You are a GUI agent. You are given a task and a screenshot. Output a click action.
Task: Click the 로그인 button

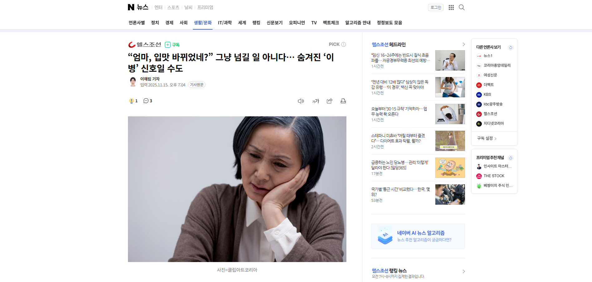[x=436, y=7]
